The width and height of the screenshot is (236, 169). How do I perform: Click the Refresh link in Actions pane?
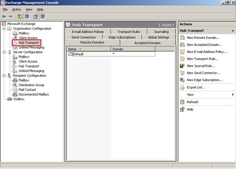click(x=192, y=102)
